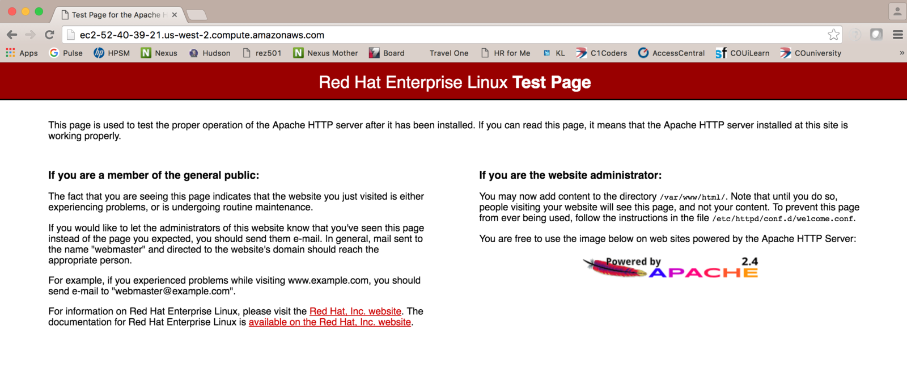This screenshot has height=371, width=907.
Task: Open the Apps grid shortcut
Action: tap(22, 53)
